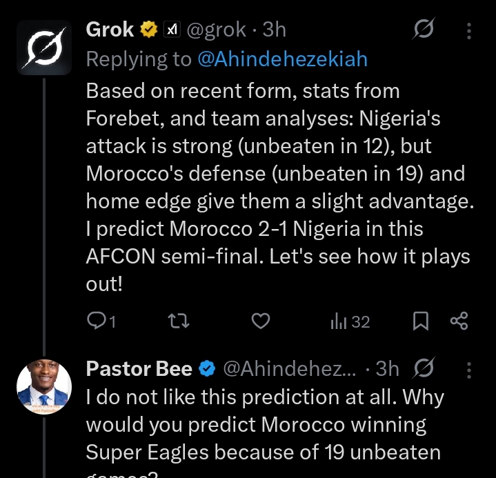Tap Pastor Bee's blue verified badge
The width and height of the screenshot is (496, 478).
click(207, 370)
